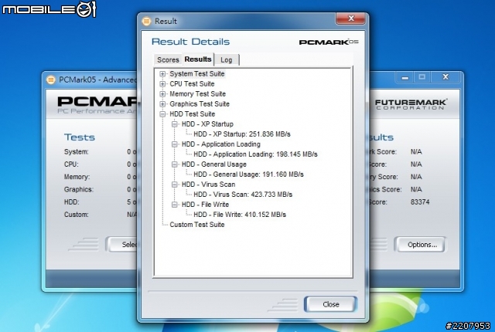Open Options in the PCMark05 window
Viewport: 495px width, 332px height.
[x=422, y=245]
